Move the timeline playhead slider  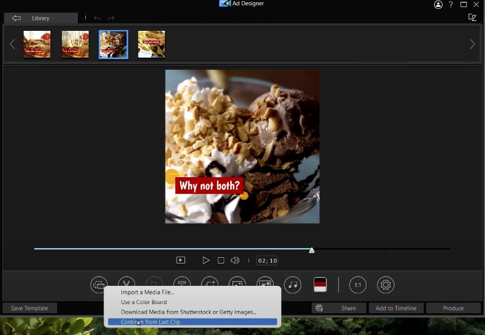311,250
